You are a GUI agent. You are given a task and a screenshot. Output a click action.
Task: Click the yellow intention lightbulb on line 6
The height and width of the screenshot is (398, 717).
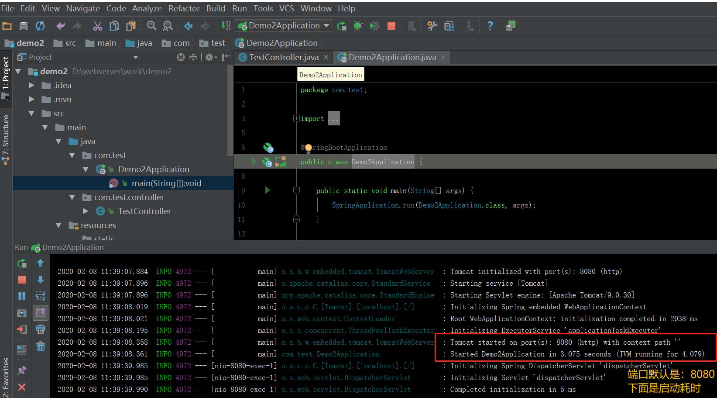(308, 148)
